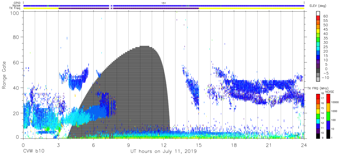The width and height of the screenshot is (342, 157).
Task: Click the 'TX Freq' strip label
Action: click(15, 8)
